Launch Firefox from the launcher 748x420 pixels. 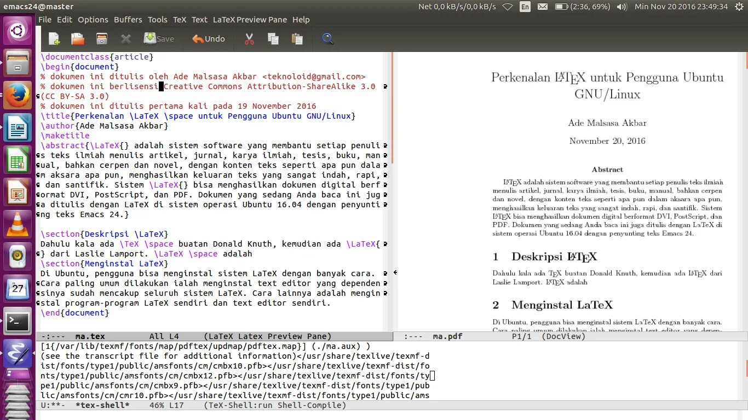(18, 95)
